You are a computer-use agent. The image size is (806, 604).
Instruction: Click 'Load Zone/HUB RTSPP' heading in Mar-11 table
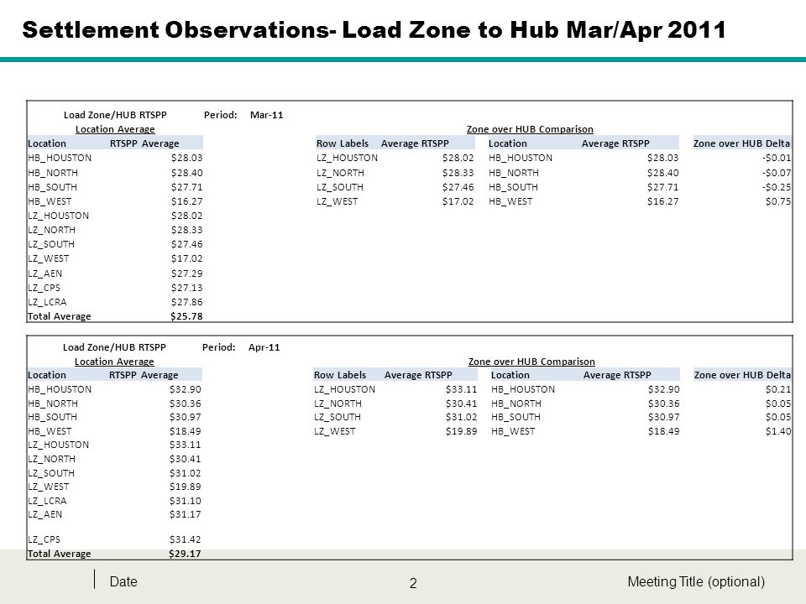[x=115, y=115]
